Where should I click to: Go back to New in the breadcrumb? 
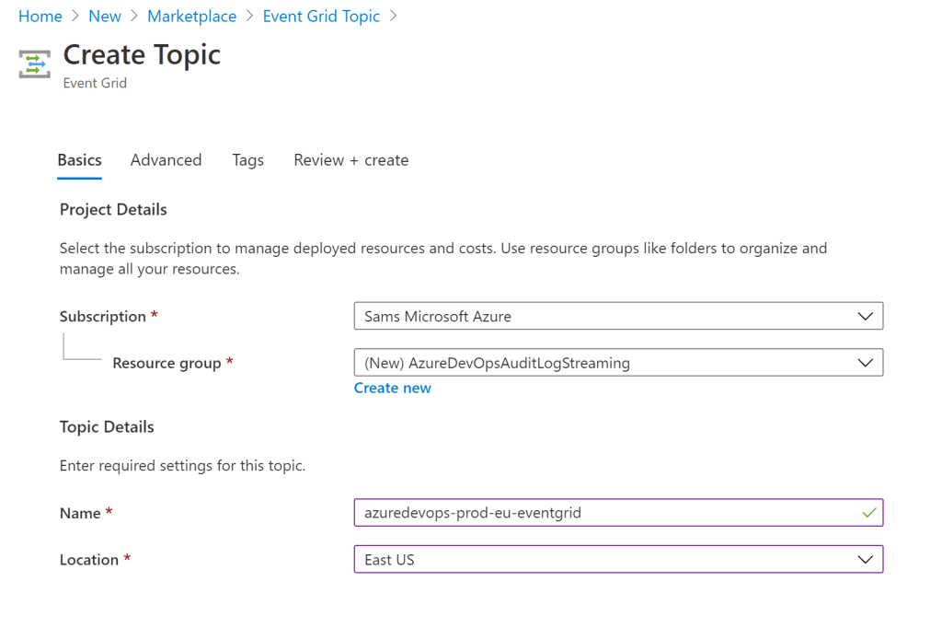pyautogui.click(x=105, y=17)
